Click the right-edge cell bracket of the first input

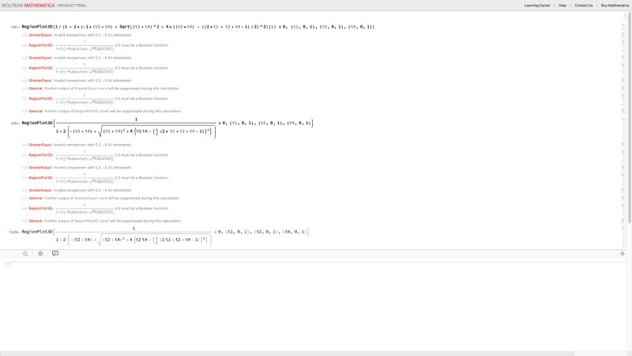(x=623, y=27)
